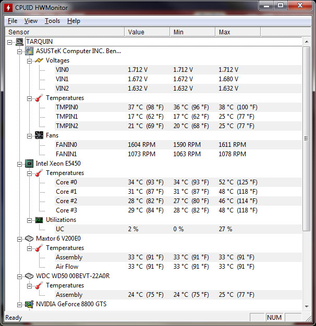Collapse the TARQUIN root node
Image resolution: width=316 pixels, height=326 pixels.
coord(9,42)
